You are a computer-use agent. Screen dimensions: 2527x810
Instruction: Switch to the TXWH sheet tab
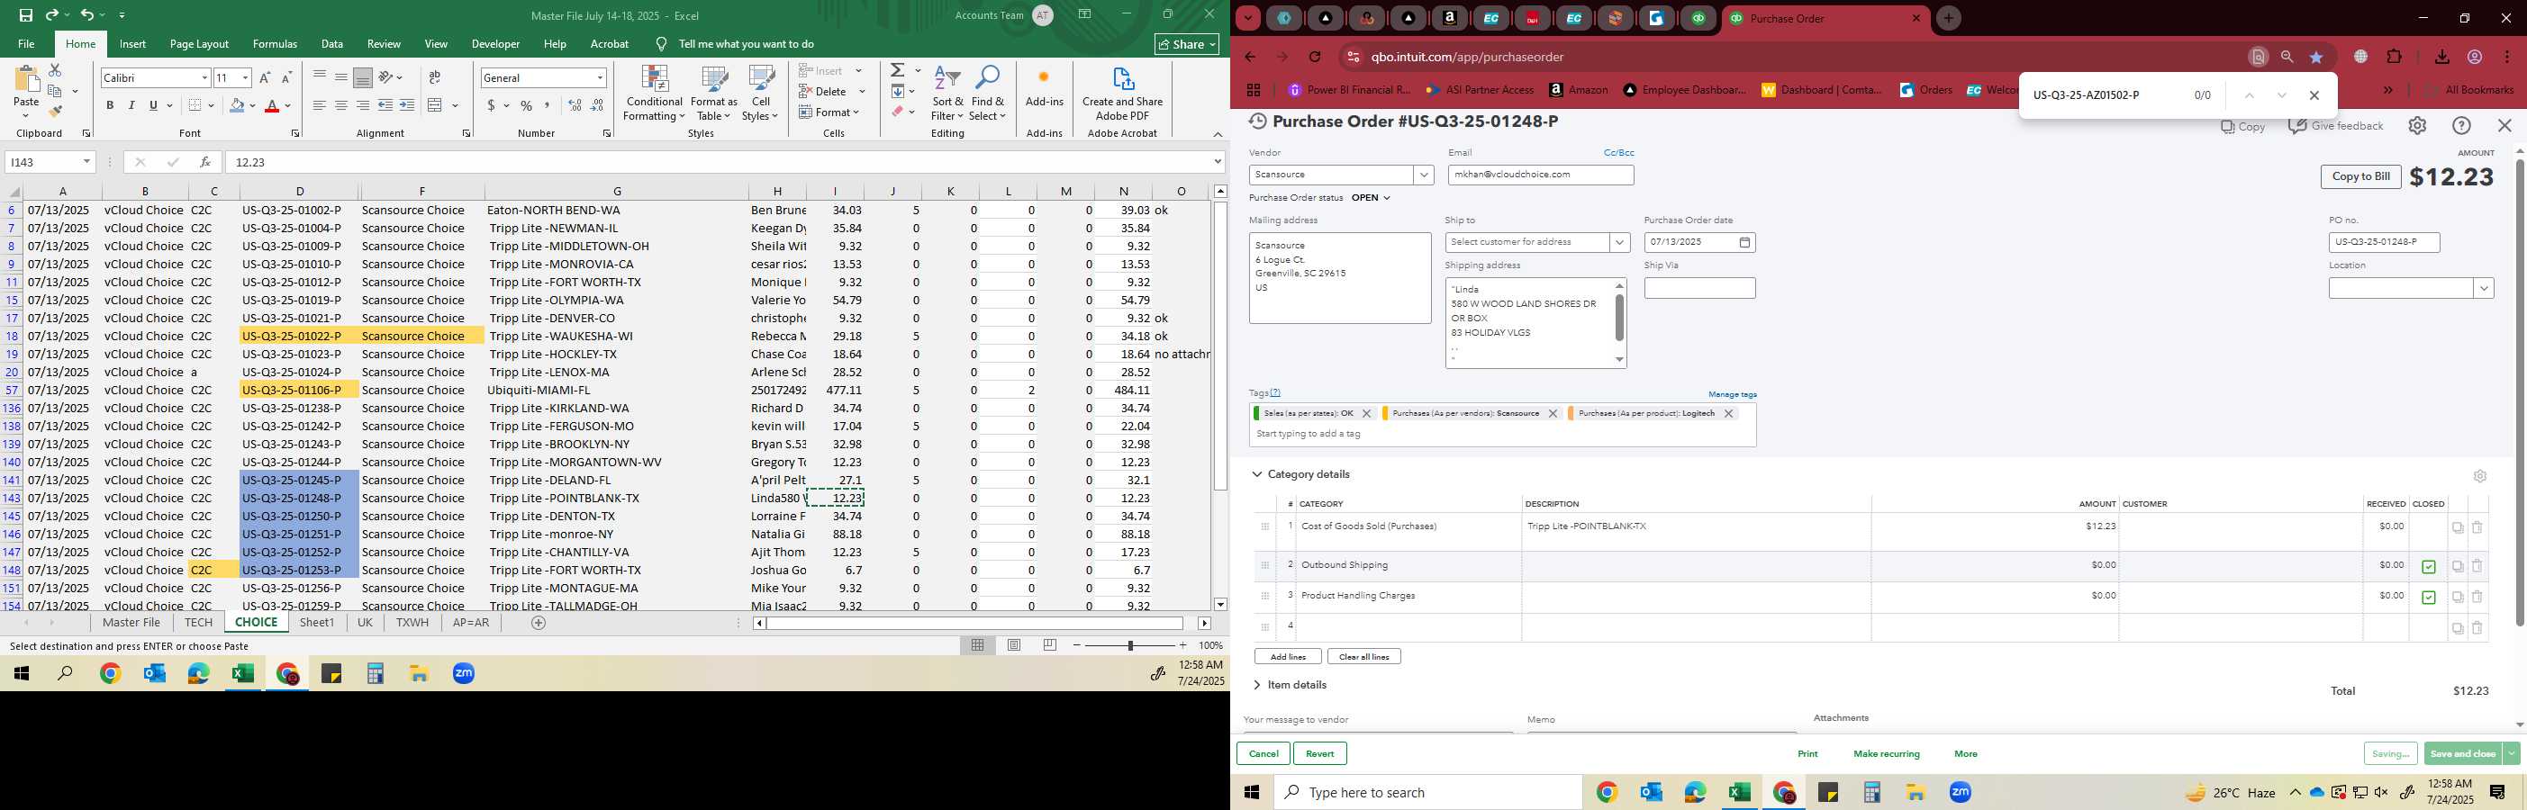tap(412, 623)
